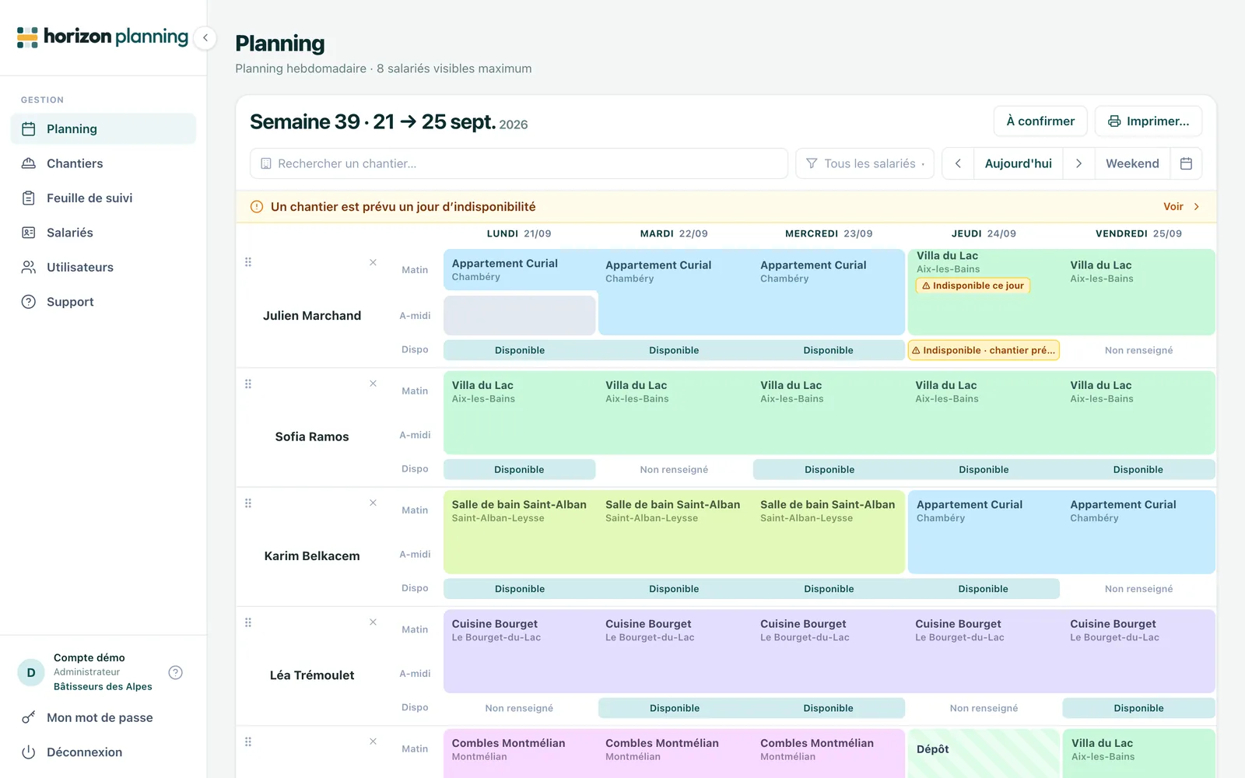The height and width of the screenshot is (778, 1245).
Task: Click the help icon beside Compte démo
Action: coord(176,672)
